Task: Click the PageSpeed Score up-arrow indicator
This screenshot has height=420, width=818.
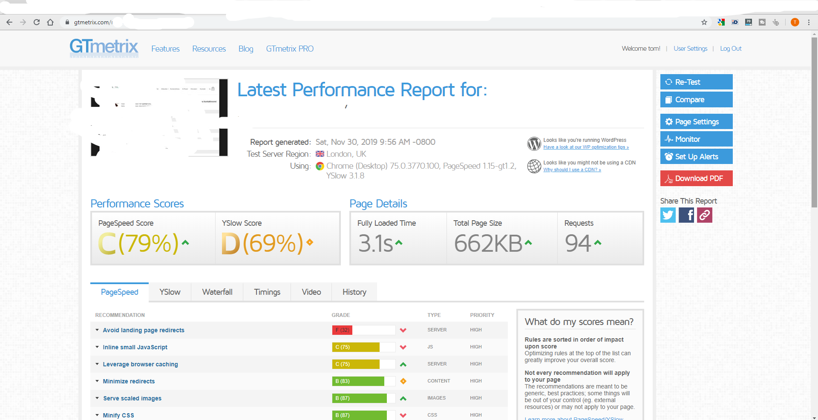Action: point(185,243)
